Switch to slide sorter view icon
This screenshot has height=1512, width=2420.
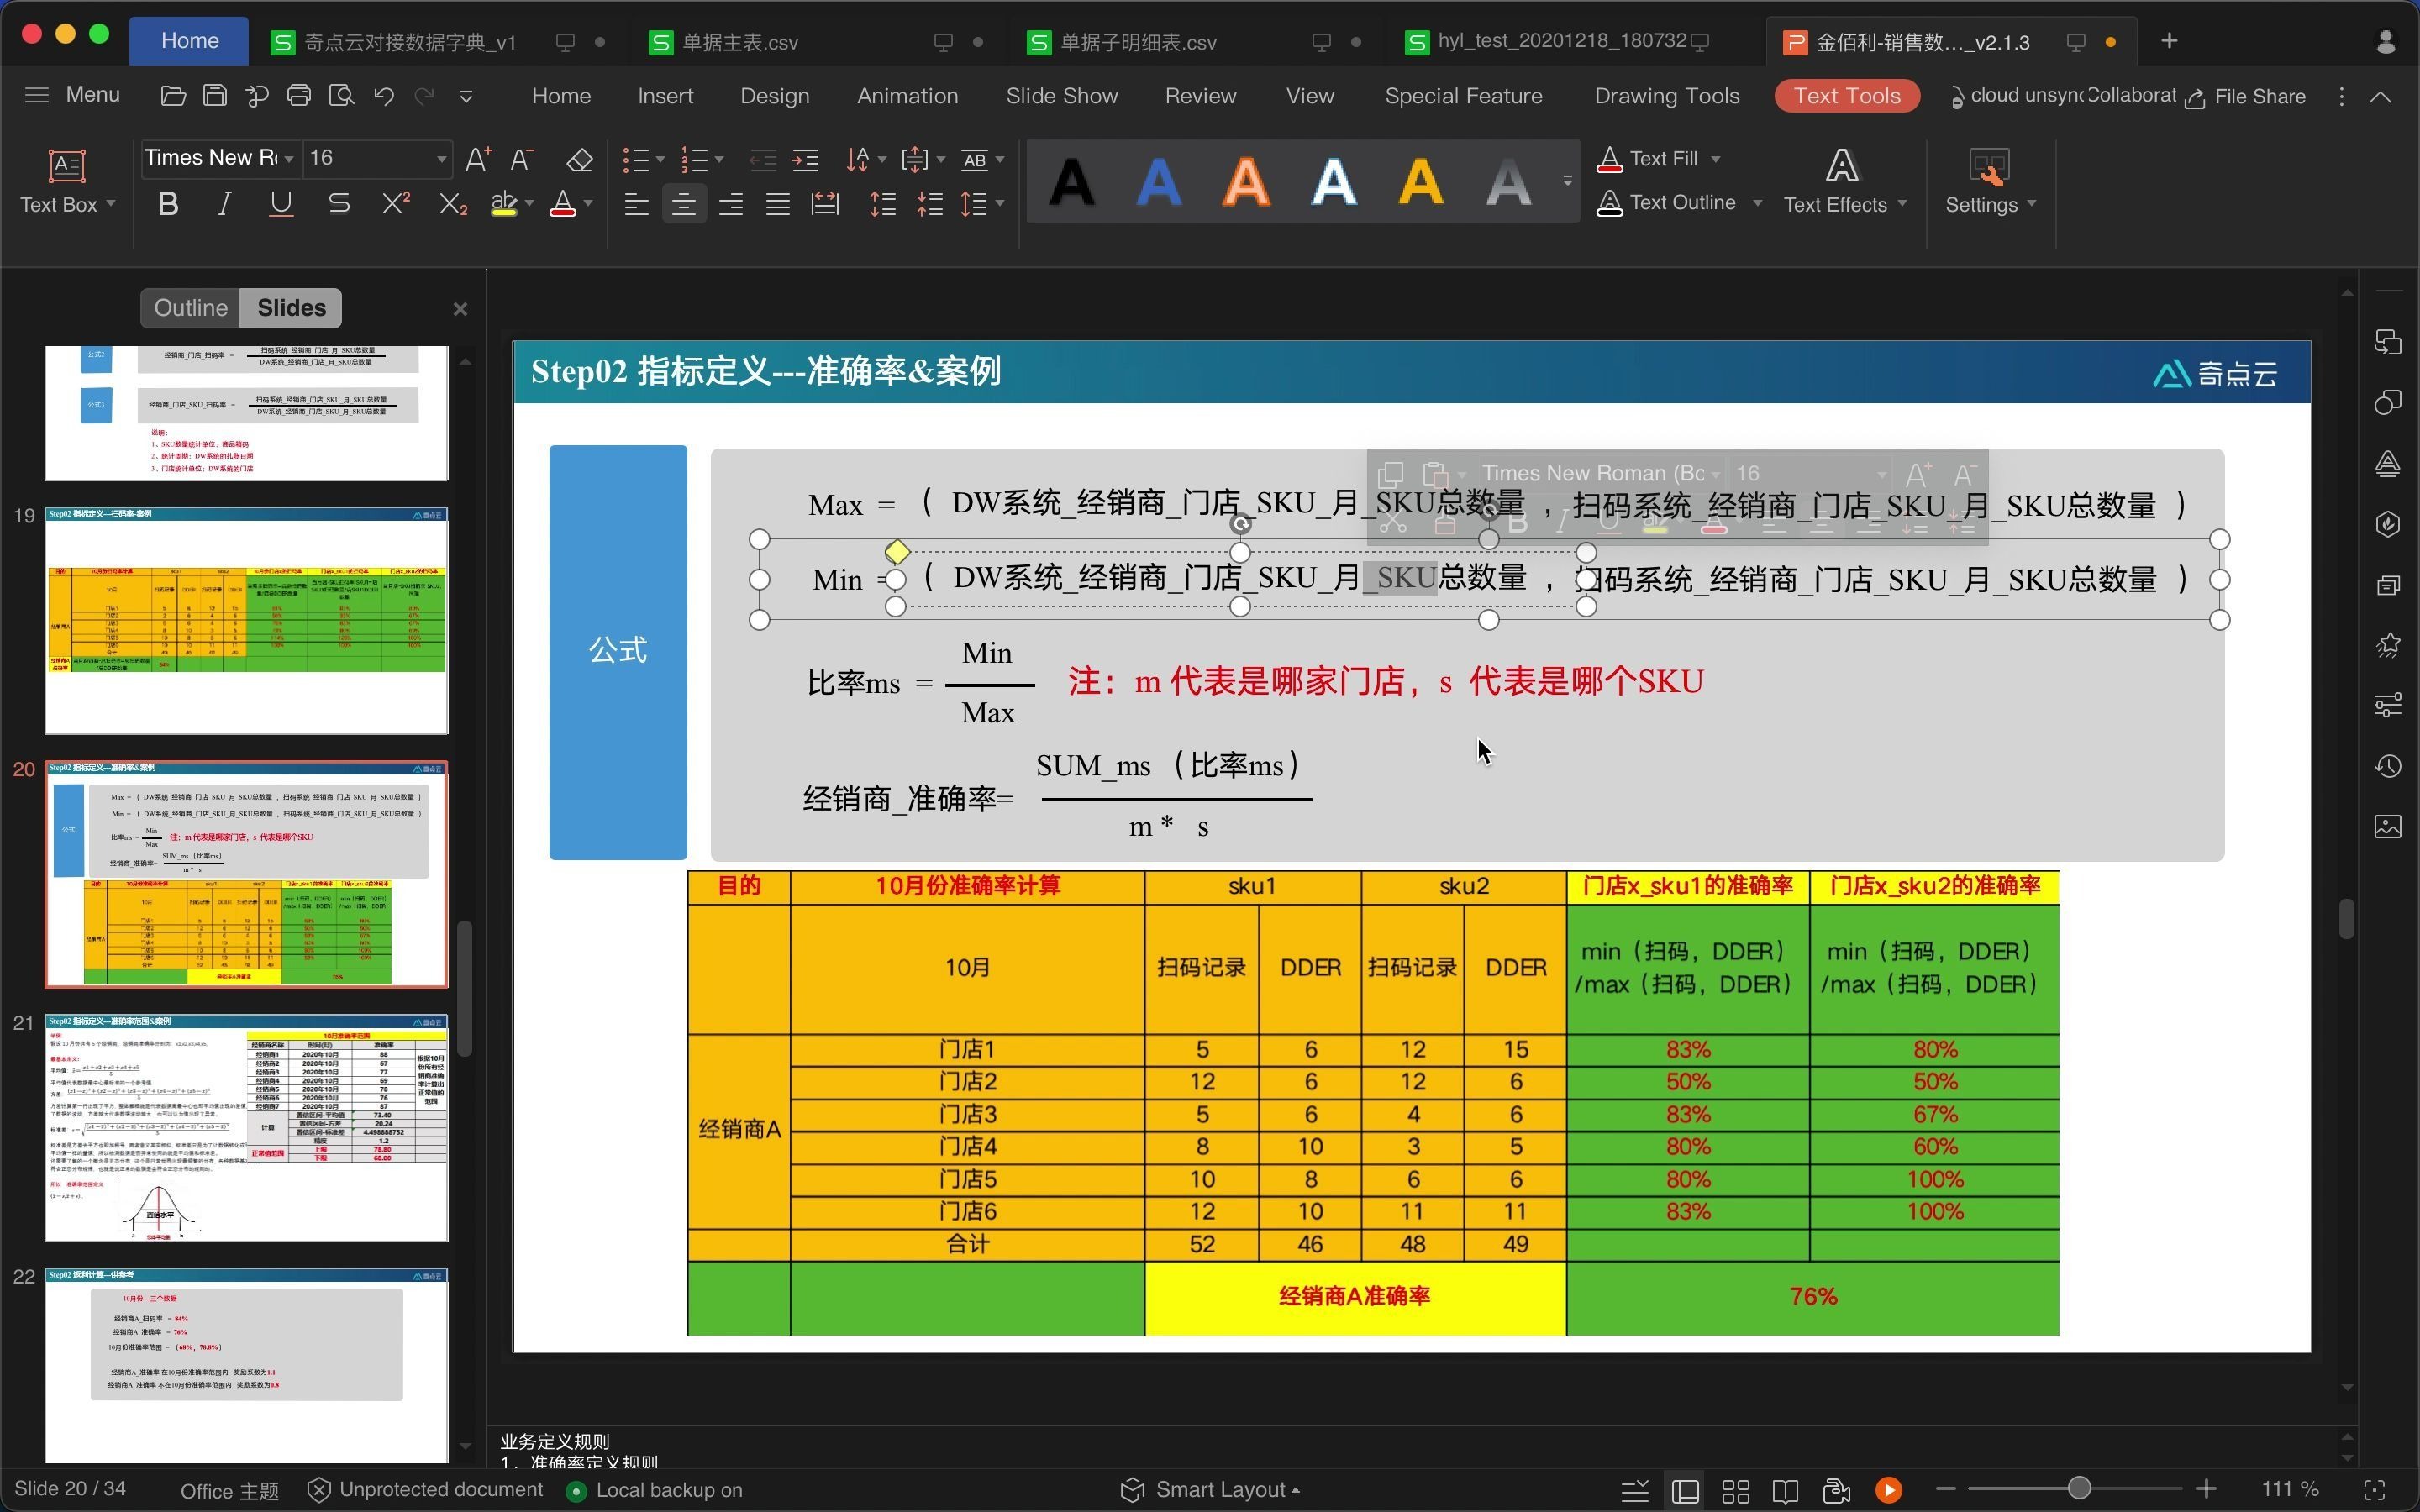point(1735,1489)
